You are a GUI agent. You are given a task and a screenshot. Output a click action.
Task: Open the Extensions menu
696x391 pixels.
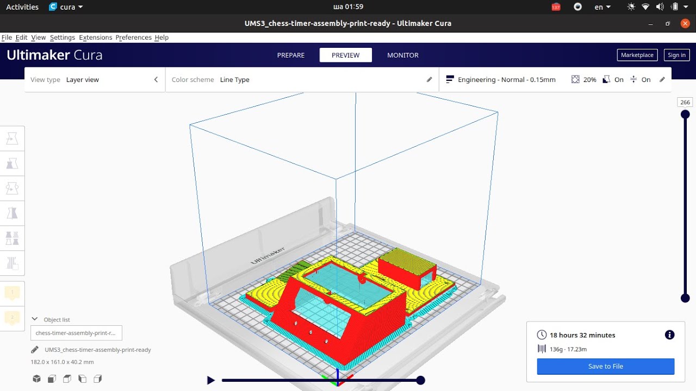pyautogui.click(x=95, y=37)
